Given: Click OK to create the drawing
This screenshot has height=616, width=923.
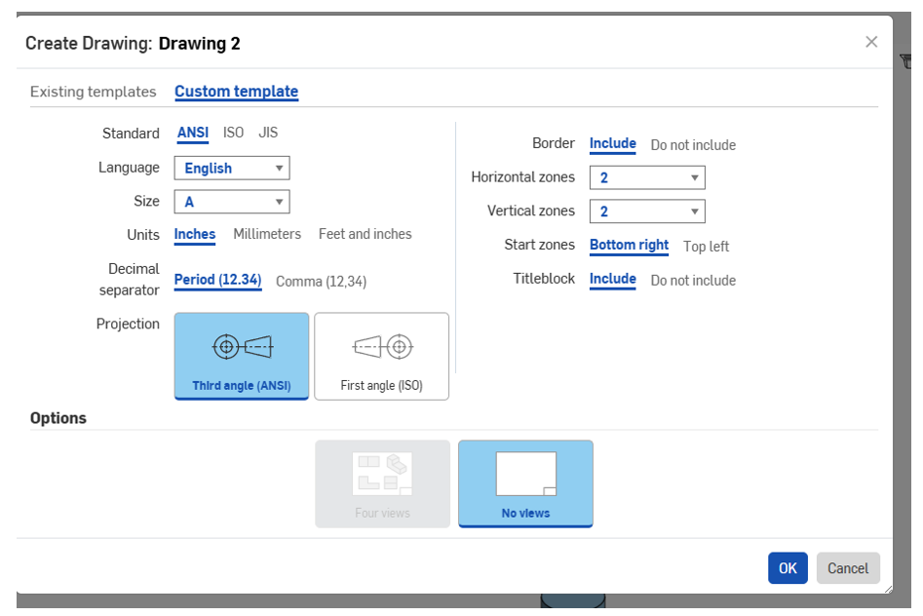Looking at the screenshot, I should pyautogui.click(x=788, y=568).
